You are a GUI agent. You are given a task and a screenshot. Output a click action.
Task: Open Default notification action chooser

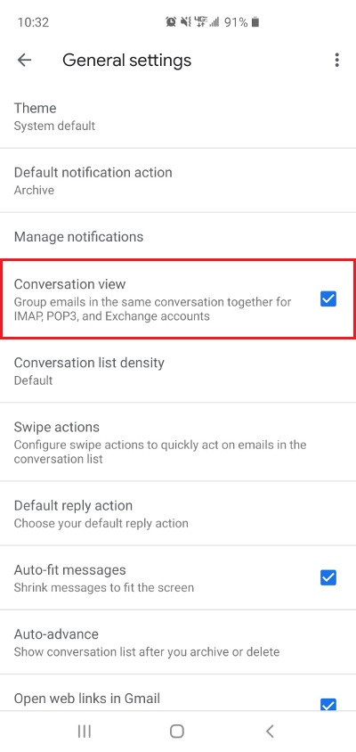[178, 180]
